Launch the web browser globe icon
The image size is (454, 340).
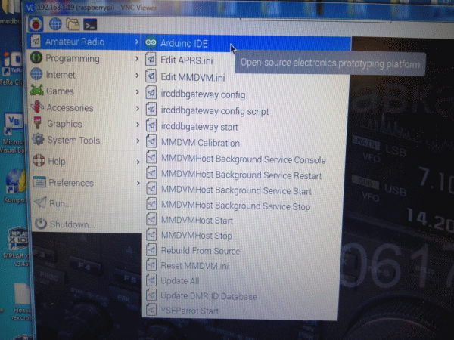tap(55, 24)
